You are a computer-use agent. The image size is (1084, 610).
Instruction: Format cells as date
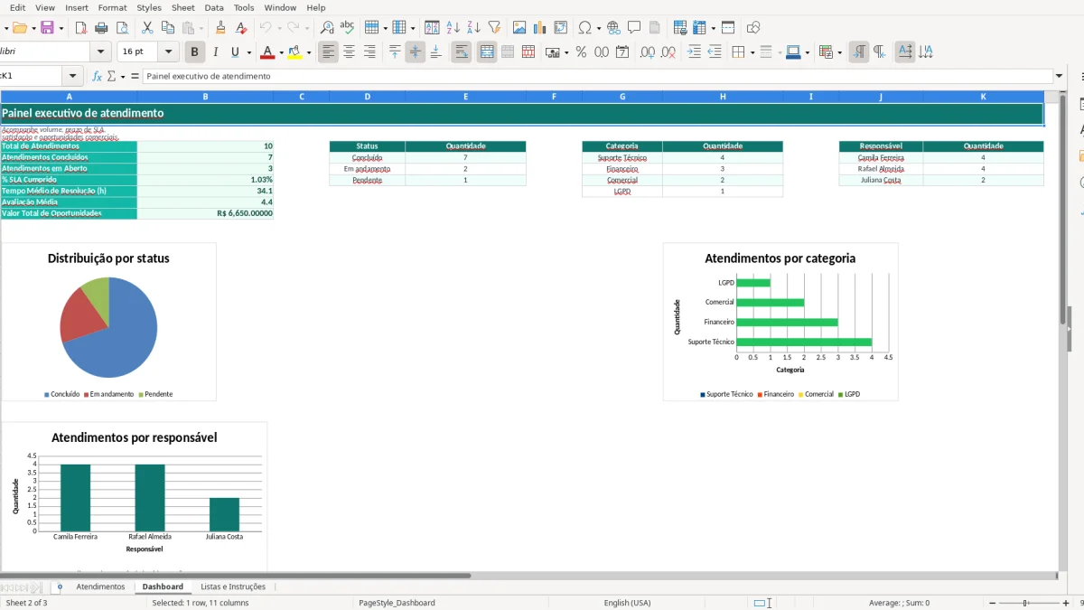[x=622, y=52]
